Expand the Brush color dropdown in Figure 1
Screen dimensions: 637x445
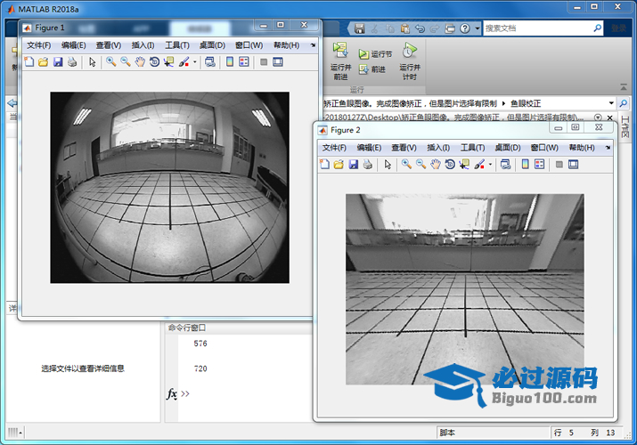click(x=194, y=62)
